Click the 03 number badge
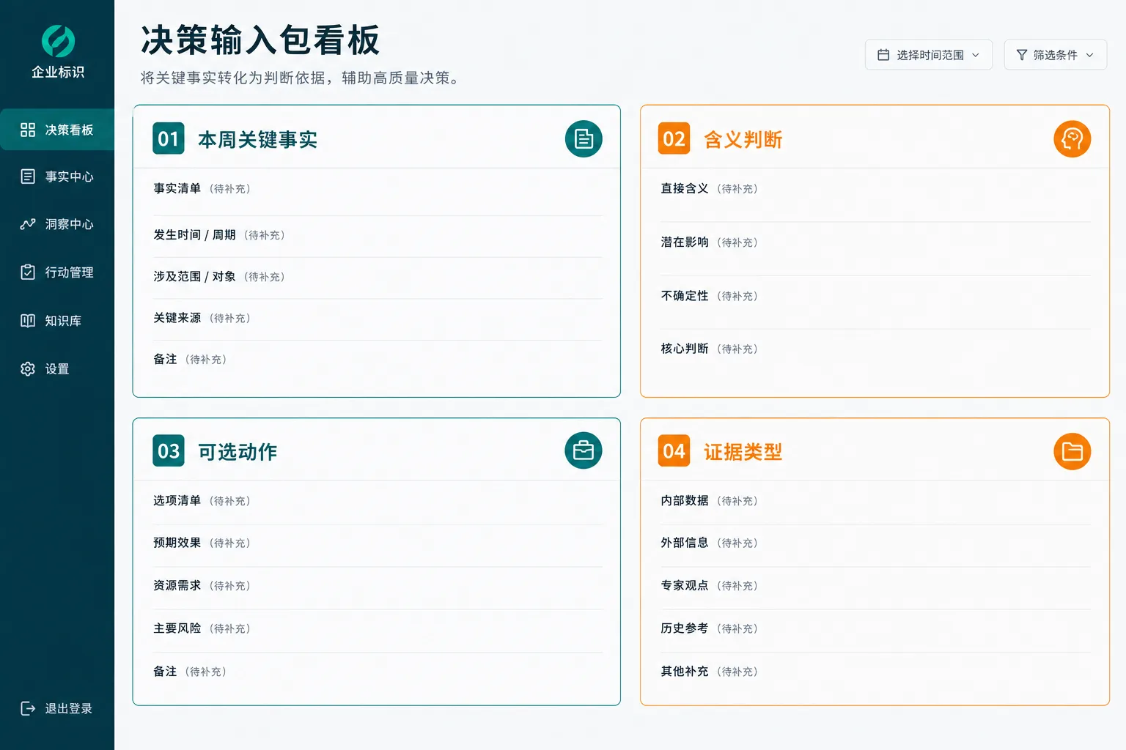 pos(169,450)
